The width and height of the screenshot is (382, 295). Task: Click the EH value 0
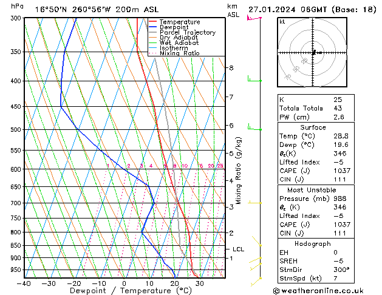336,253
